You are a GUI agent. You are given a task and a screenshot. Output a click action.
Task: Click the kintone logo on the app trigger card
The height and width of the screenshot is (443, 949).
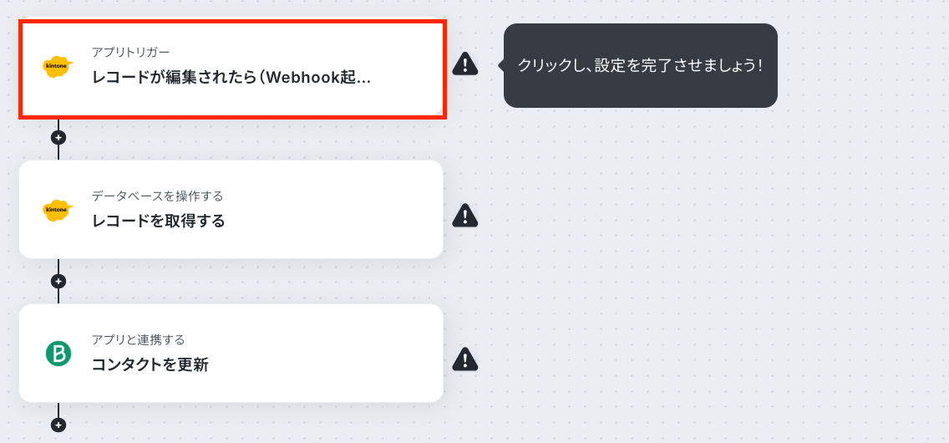coord(58,67)
